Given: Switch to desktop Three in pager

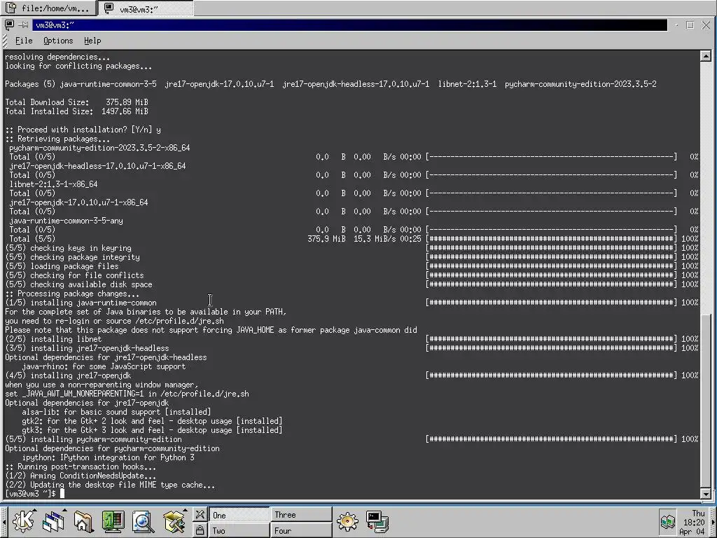Looking at the screenshot, I should click(301, 515).
